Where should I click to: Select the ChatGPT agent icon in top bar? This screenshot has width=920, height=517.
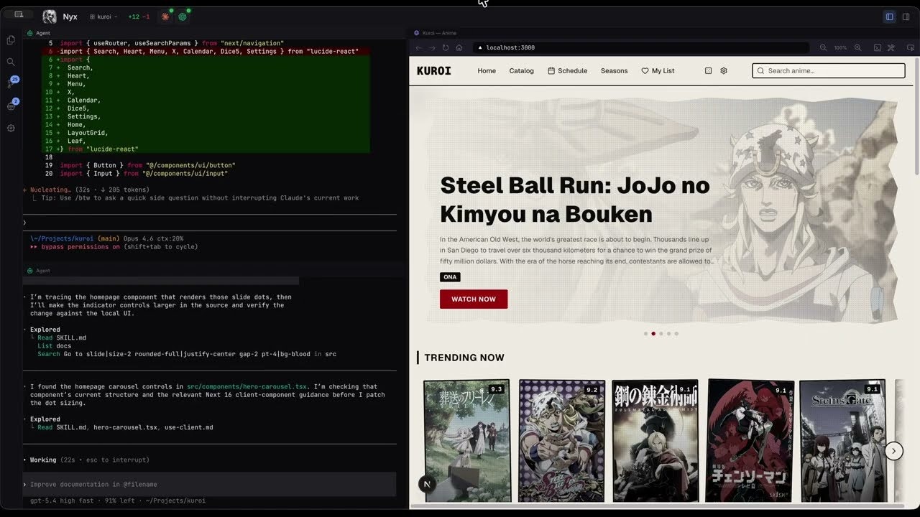pos(183,17)
